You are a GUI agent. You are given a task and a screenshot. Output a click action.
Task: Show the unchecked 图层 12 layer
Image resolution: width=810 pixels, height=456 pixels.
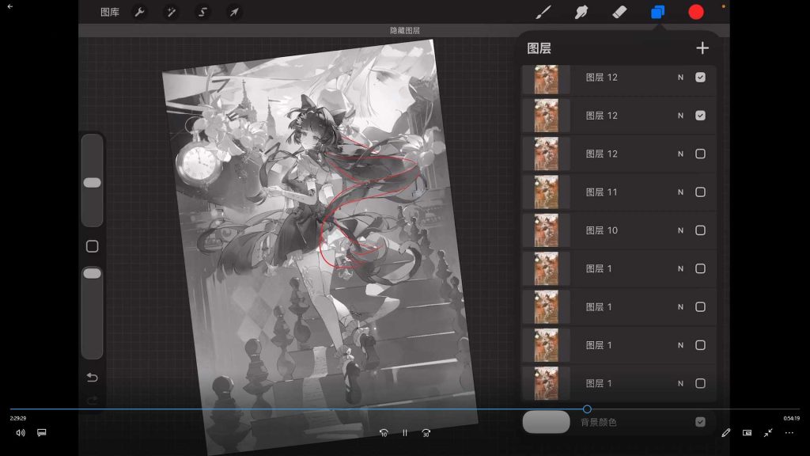pyautogui.click(x=700, y=154)
